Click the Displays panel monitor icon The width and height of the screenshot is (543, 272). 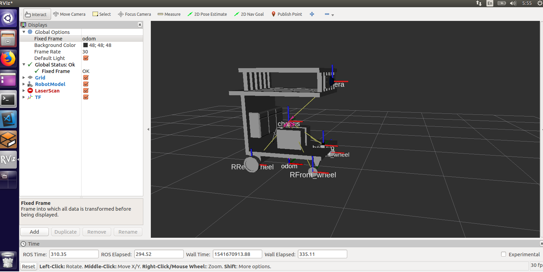[x=23, y=25]
